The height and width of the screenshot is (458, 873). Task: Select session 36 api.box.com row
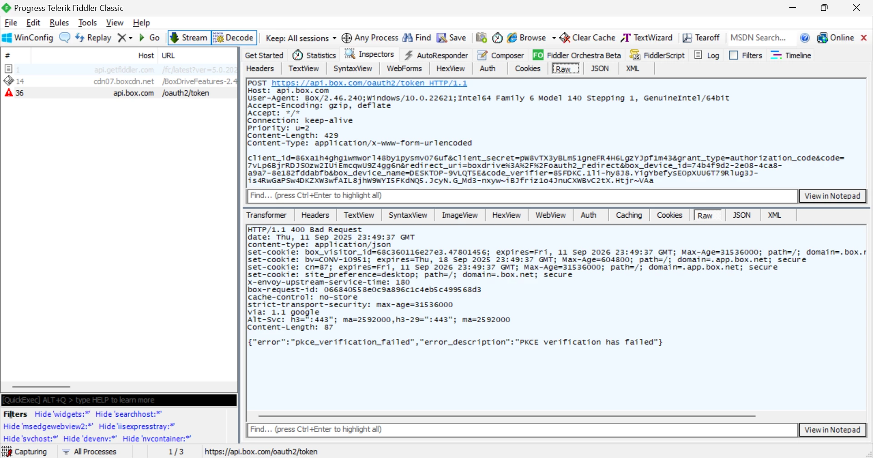coord(119,93)
